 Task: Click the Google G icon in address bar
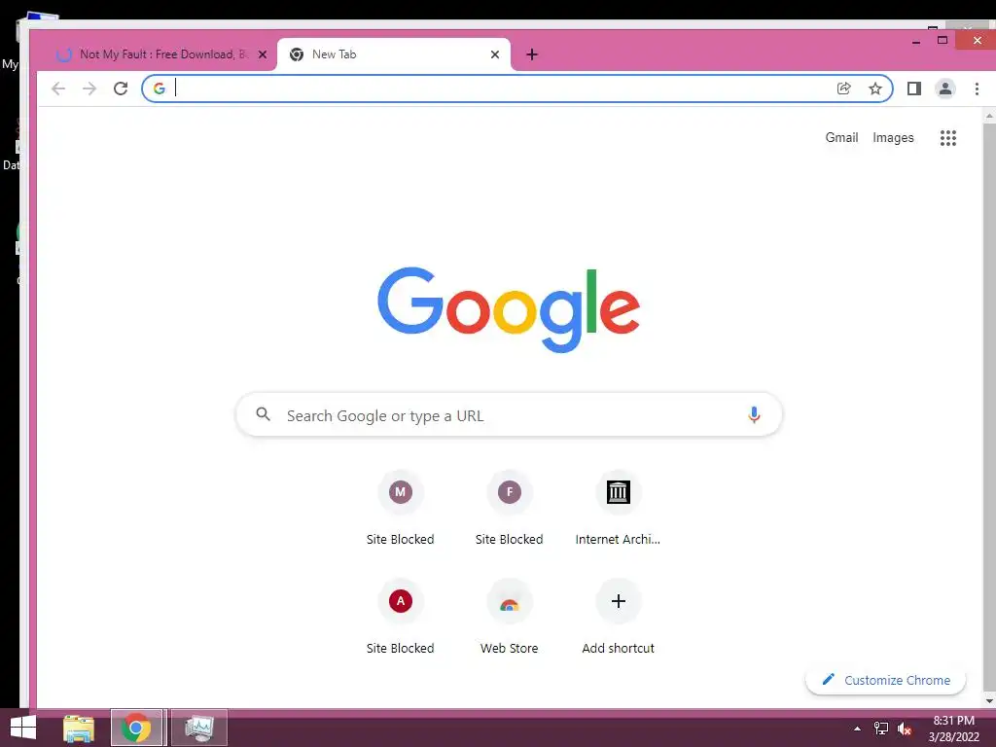pyautogui.click(x=160, y=89)
